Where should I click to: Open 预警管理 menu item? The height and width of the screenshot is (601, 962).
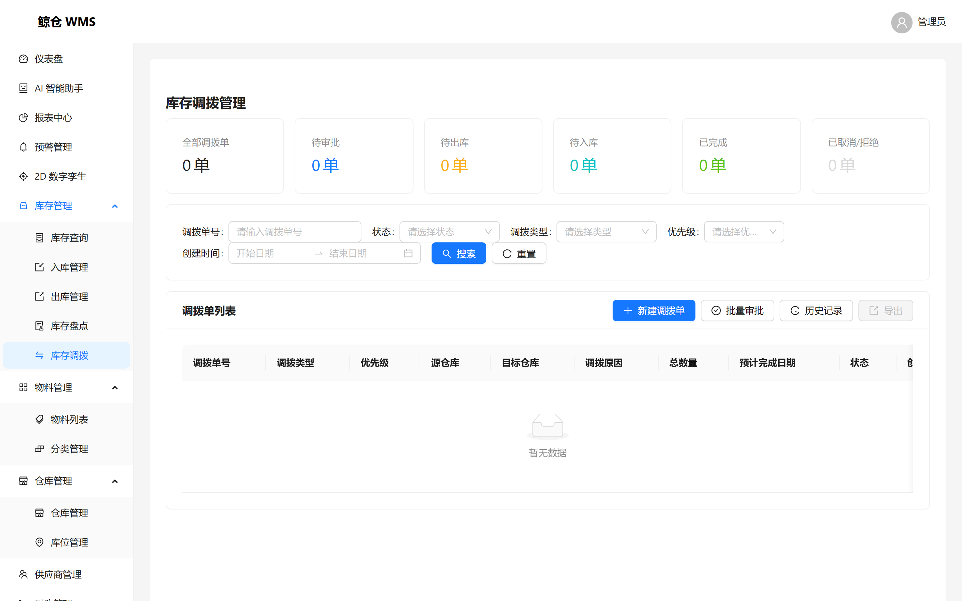(66, 147)
